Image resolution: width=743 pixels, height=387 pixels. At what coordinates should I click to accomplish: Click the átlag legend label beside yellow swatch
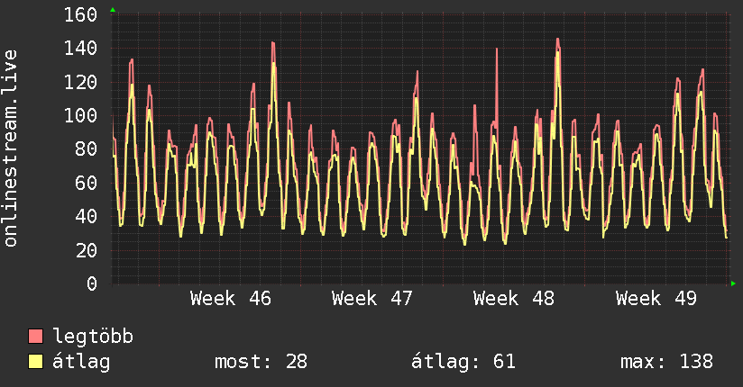tap(81, 363)
